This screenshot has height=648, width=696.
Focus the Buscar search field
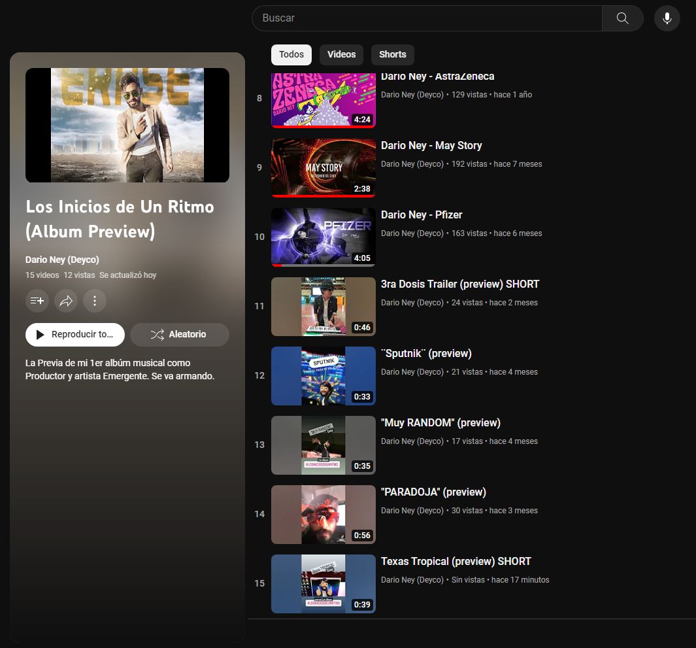[427, 18]
